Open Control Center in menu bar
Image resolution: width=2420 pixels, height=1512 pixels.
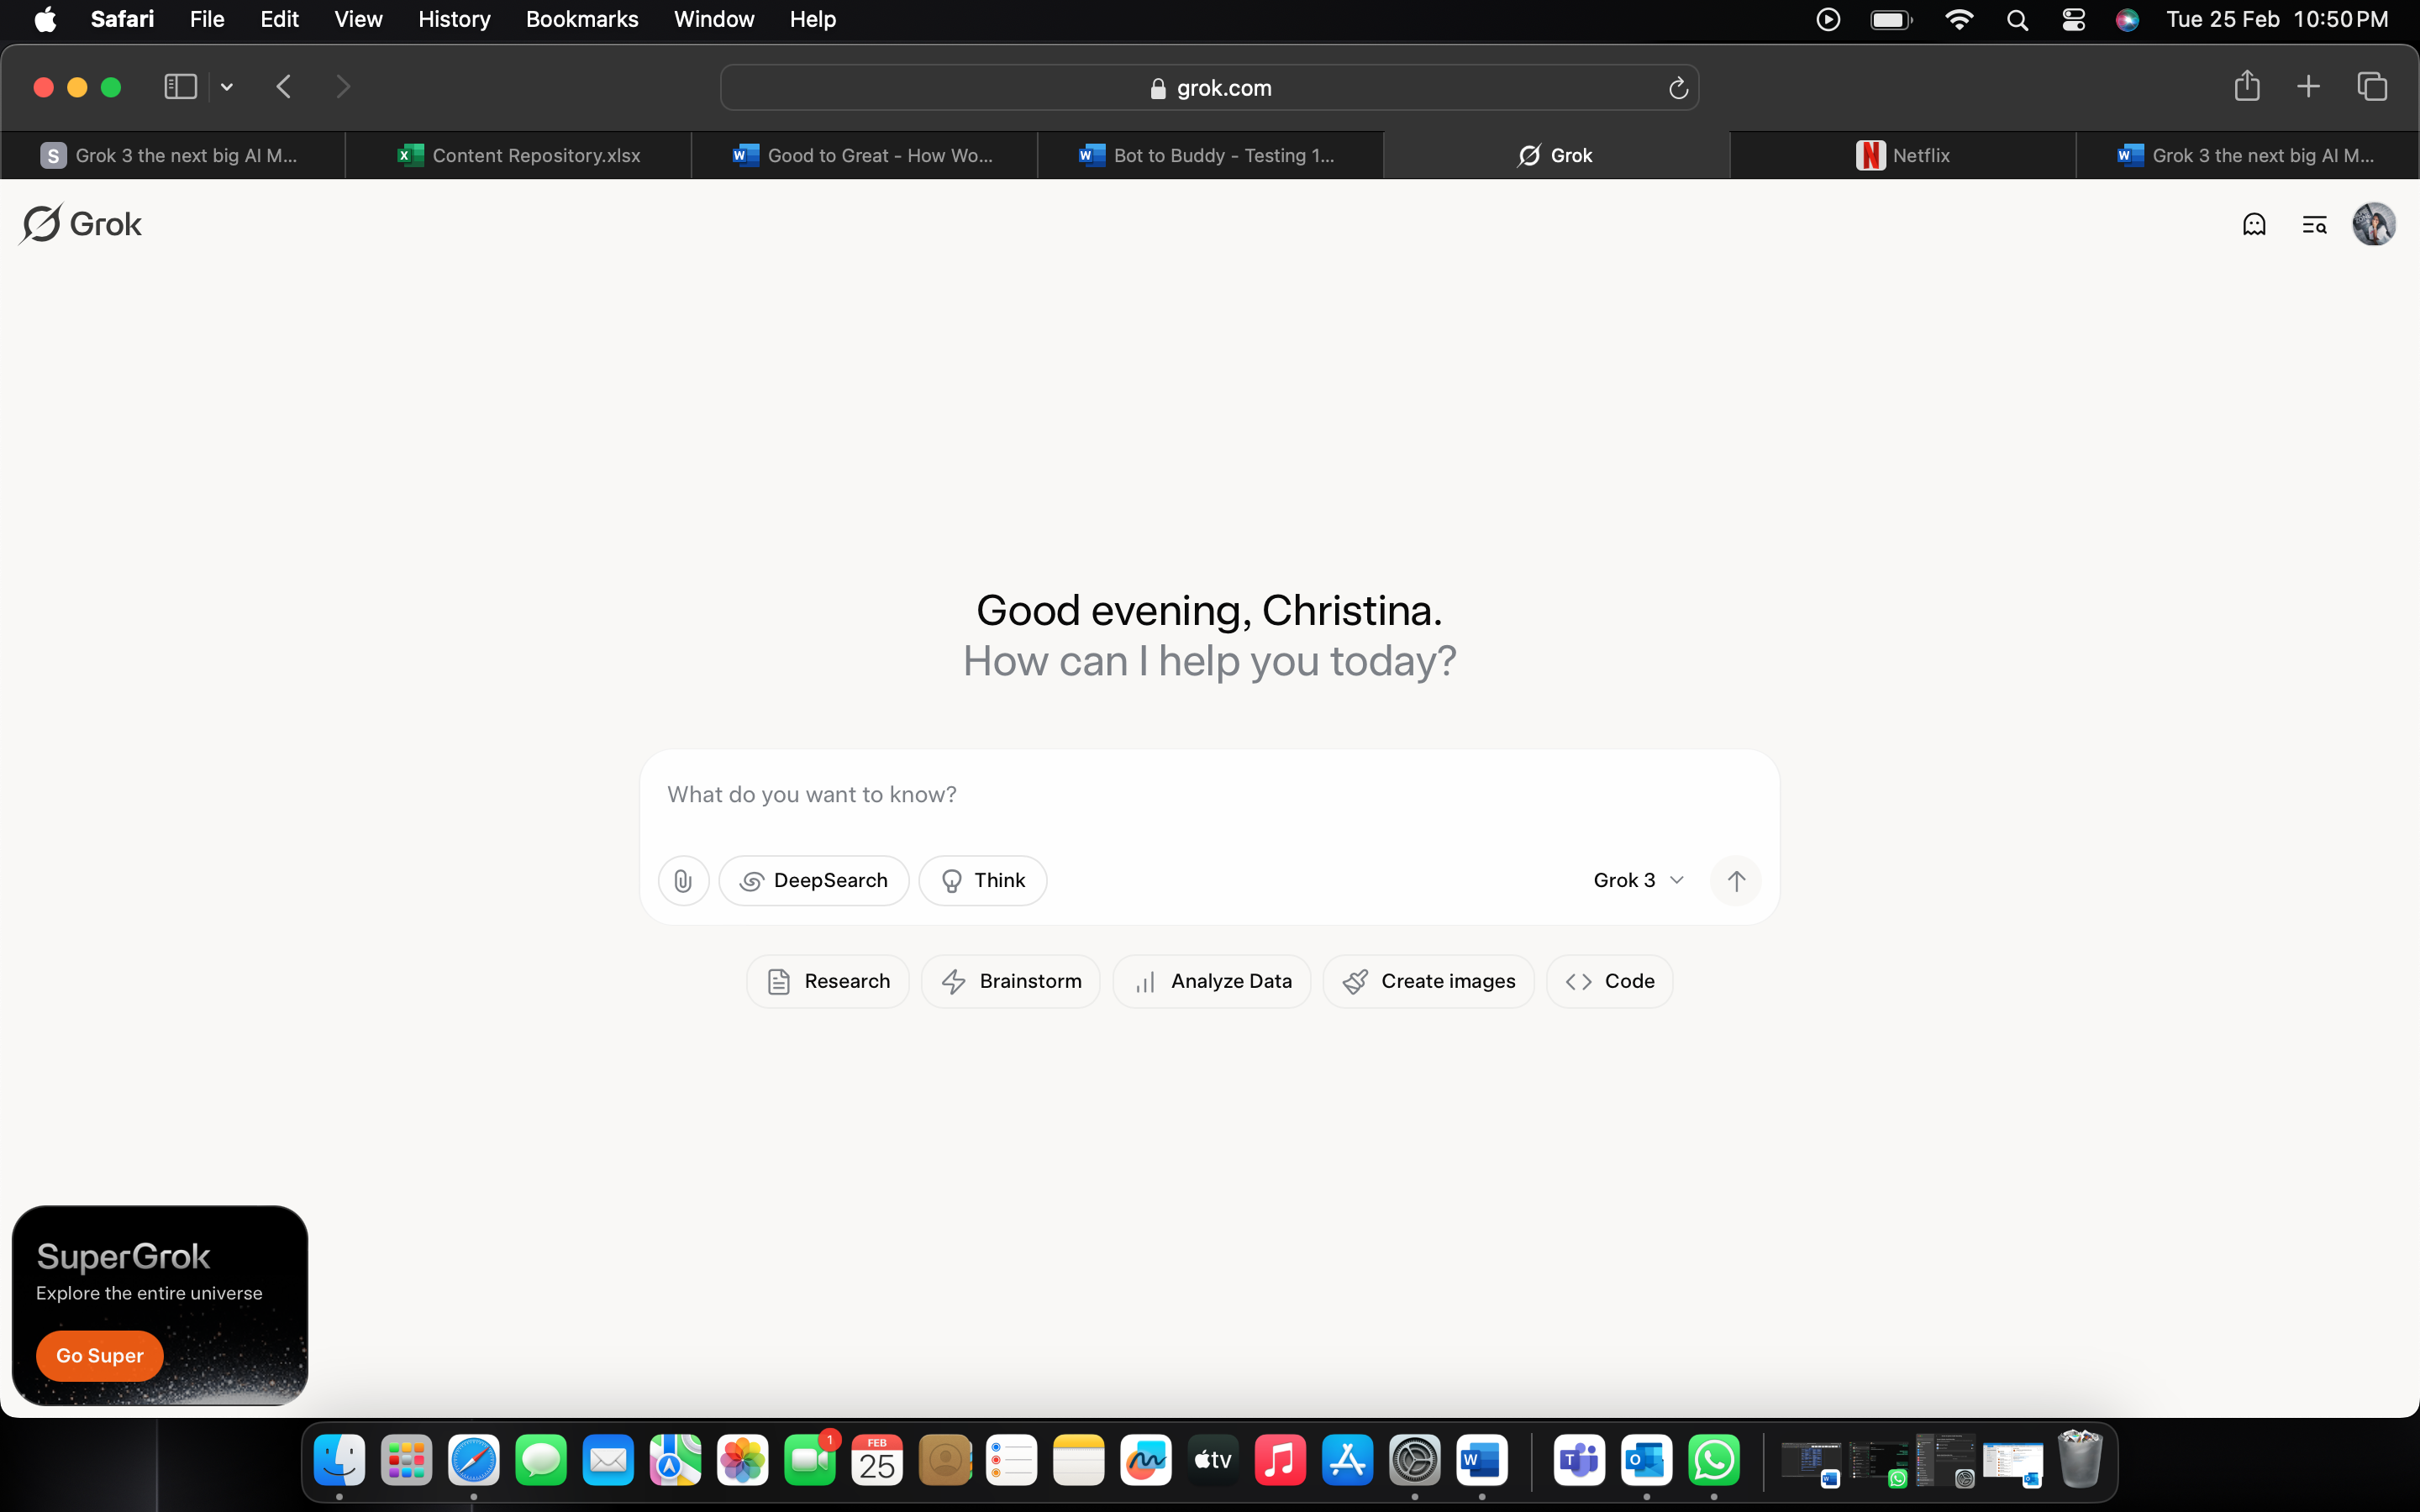coord(2073,19)
